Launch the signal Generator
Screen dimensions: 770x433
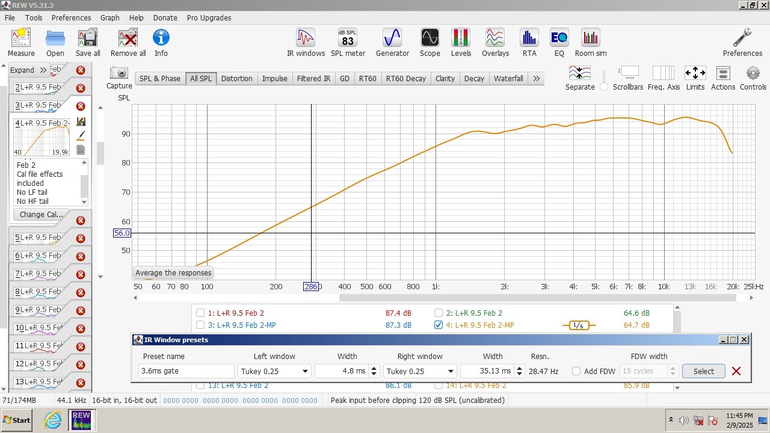click(392, 43)
